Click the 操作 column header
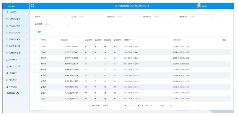Screen dimensions: 239x116 click(x=224, y=40)
